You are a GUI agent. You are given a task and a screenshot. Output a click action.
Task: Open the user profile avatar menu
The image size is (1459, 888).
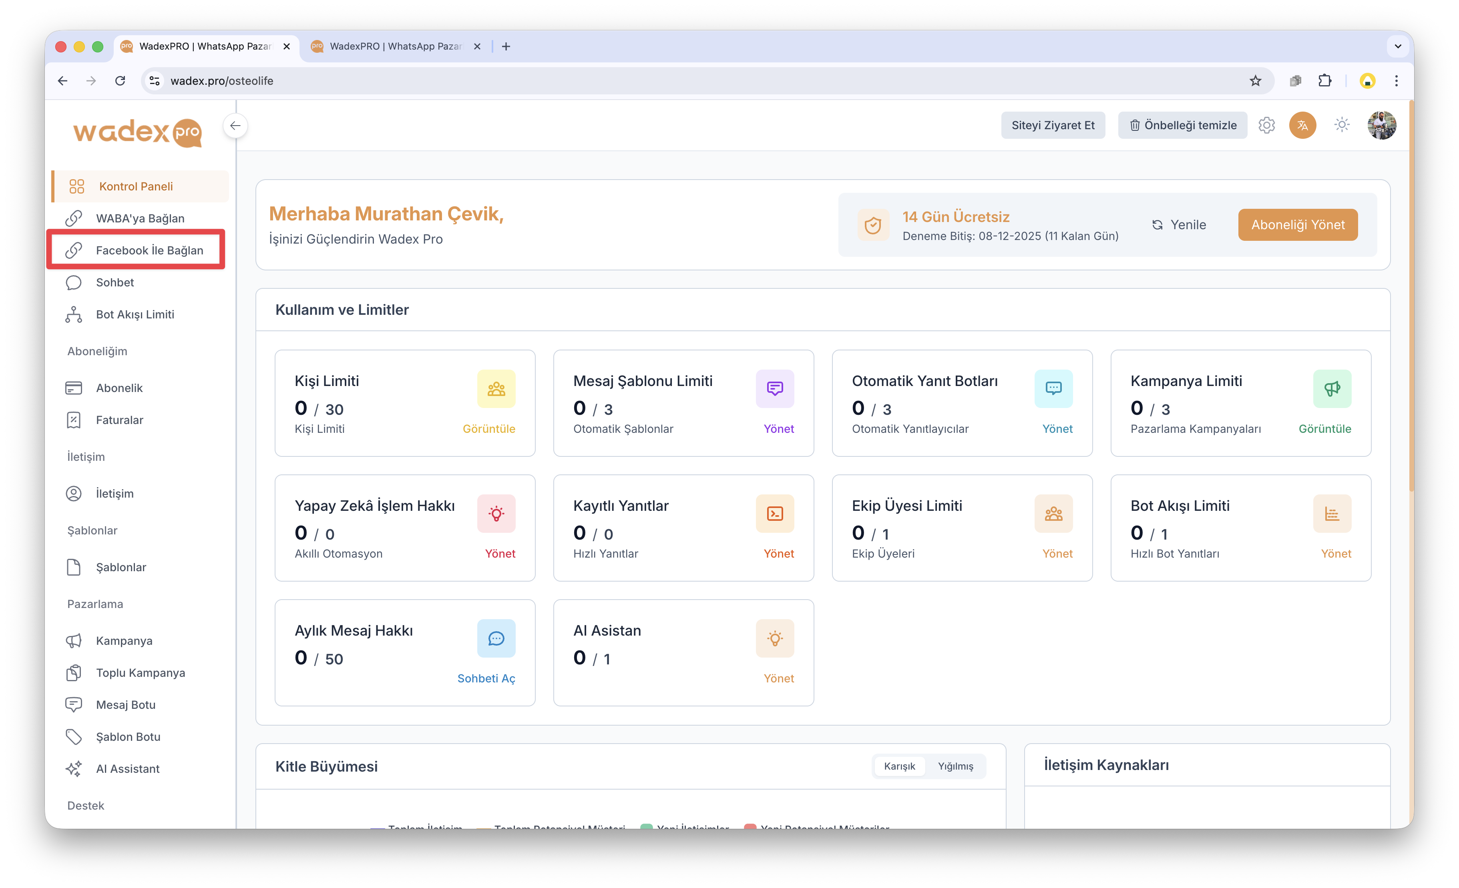1381,126
